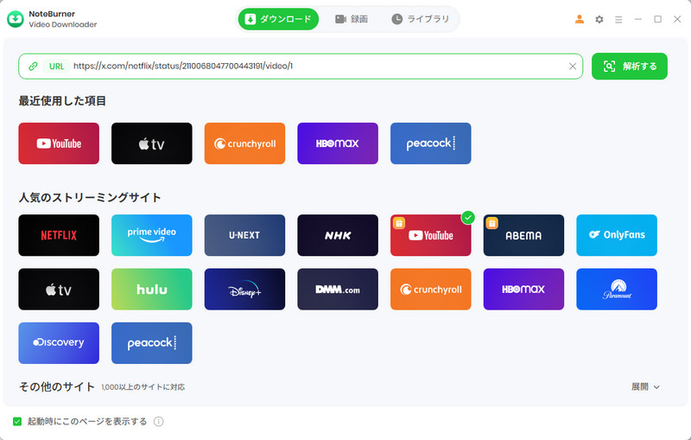
Task: Switch to the ダウンロード tab
Action: [x=278, y=19]
